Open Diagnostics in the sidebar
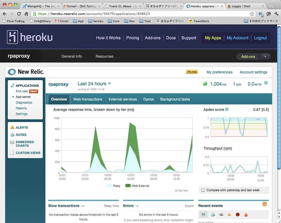 pyautogui.click(x=24, y=103)
